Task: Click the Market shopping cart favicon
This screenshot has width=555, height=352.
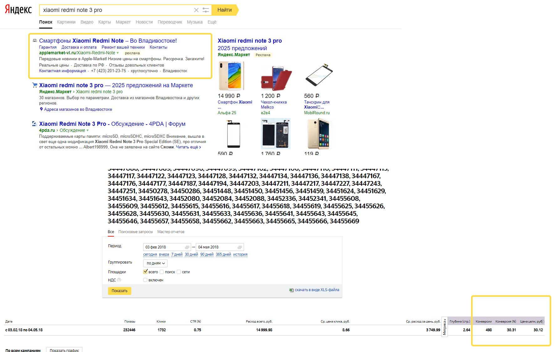Action: (x=35, y=85)
